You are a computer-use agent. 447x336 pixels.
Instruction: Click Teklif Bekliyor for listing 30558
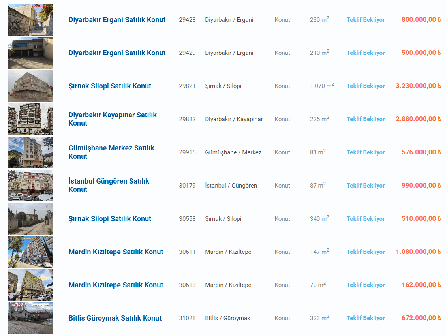pos(365,219)
